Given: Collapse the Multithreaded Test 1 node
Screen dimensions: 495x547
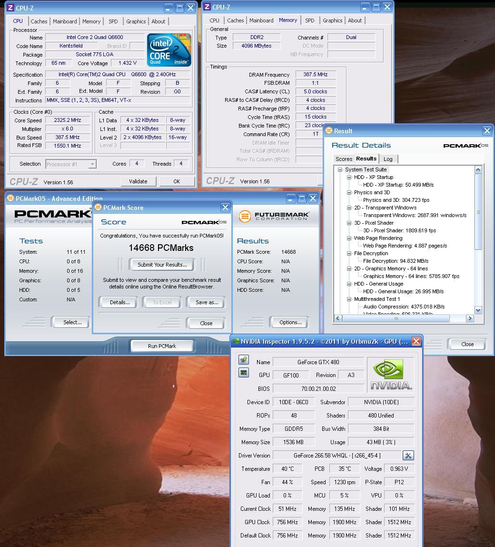Looking at the screenshot, I should coord(349,299).
